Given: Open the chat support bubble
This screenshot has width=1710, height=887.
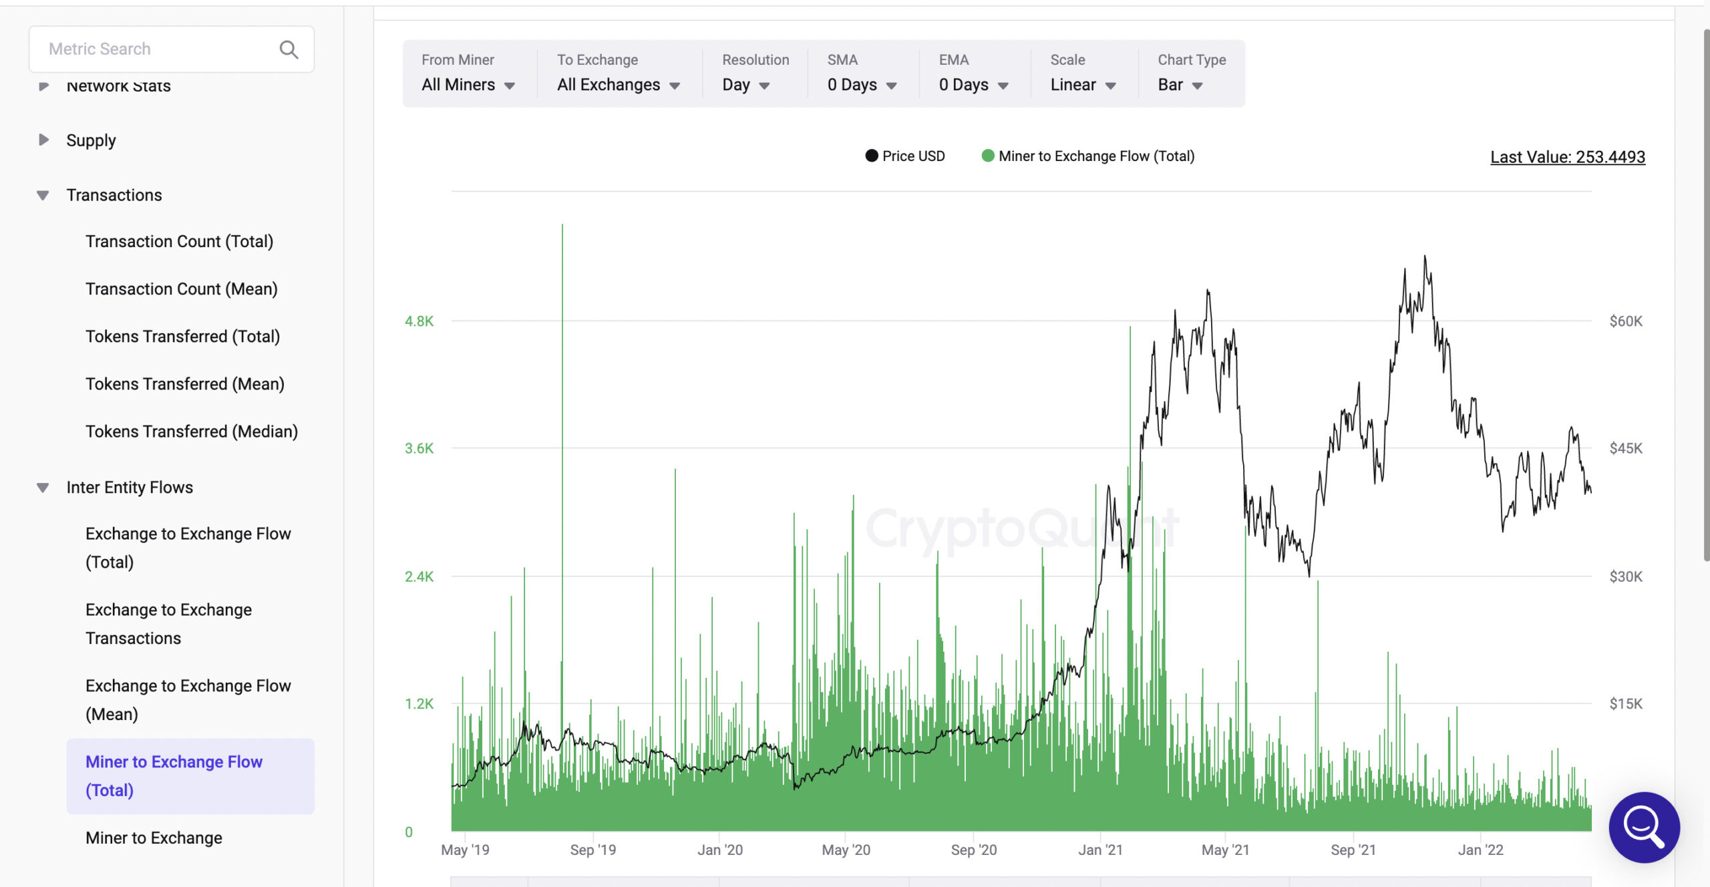Looking at the screenshot, I should [x=1644, y=827].
